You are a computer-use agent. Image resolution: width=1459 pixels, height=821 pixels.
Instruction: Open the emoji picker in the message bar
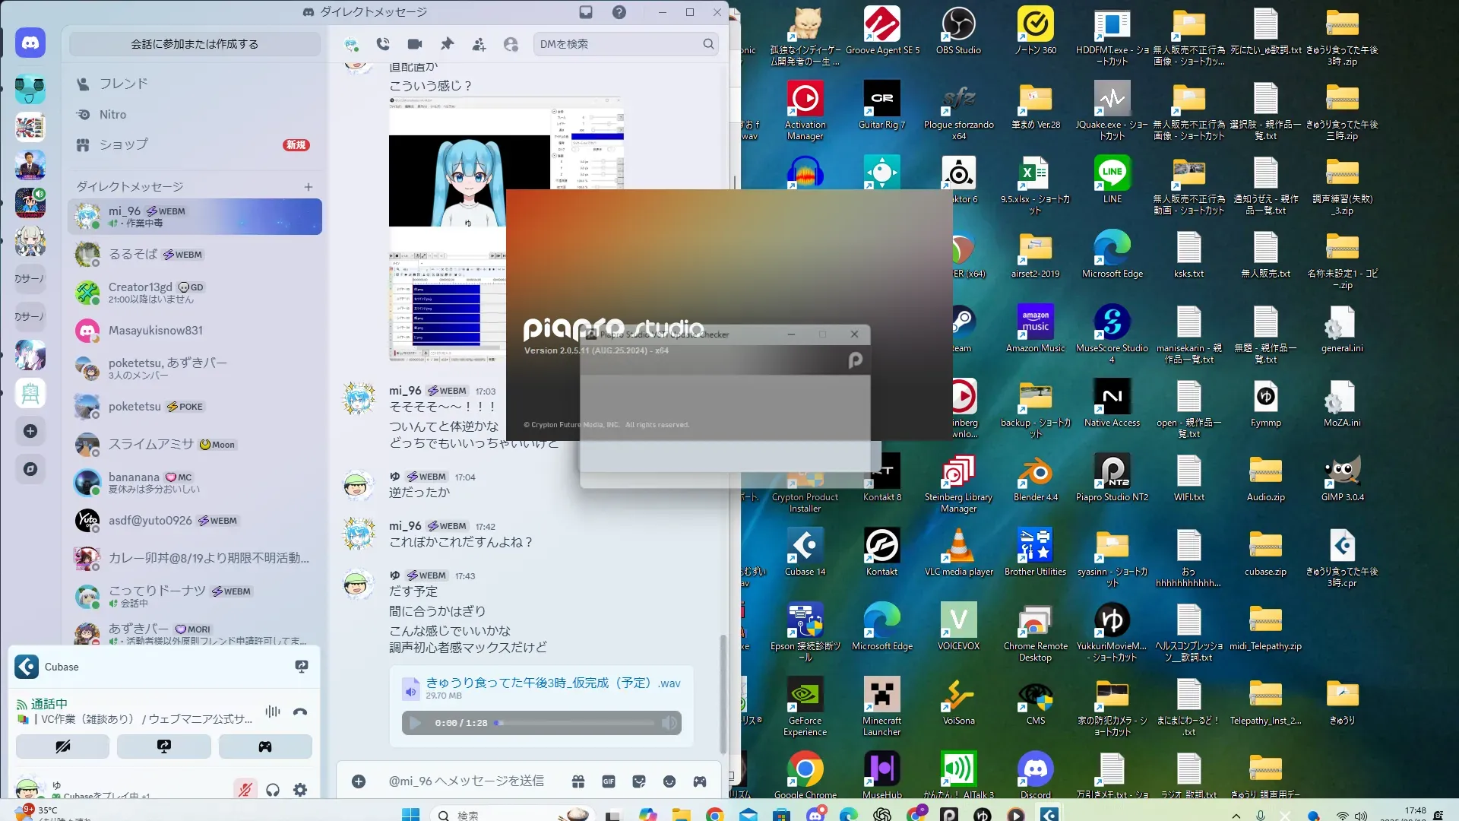[x=669, y=781]
